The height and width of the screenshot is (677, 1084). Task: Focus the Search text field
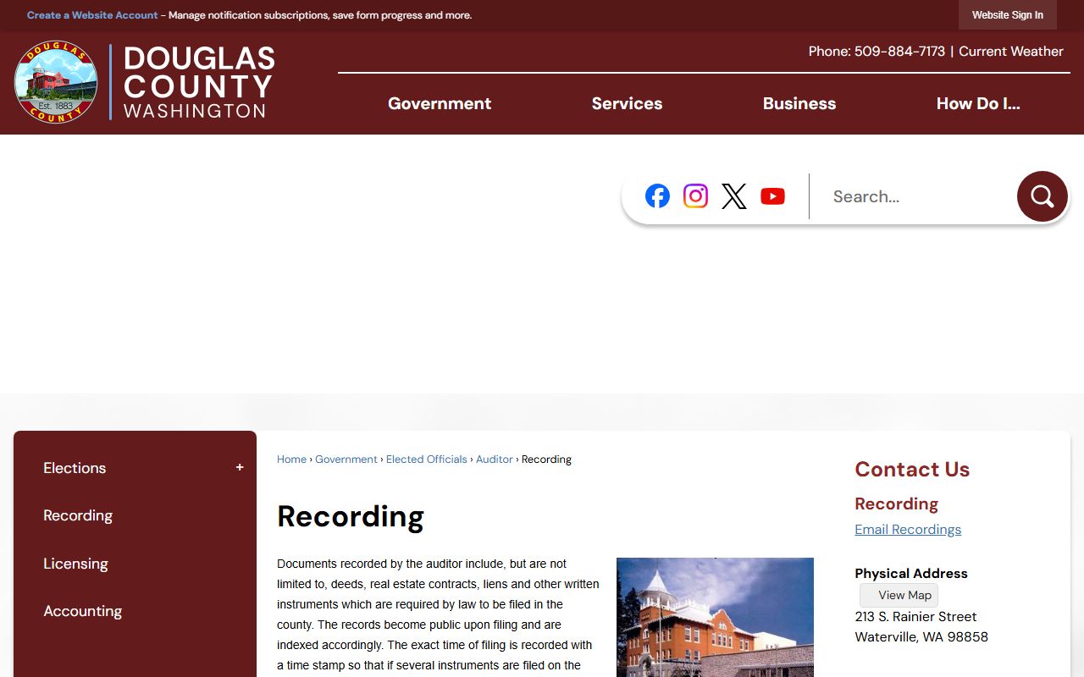click(915, 196)
